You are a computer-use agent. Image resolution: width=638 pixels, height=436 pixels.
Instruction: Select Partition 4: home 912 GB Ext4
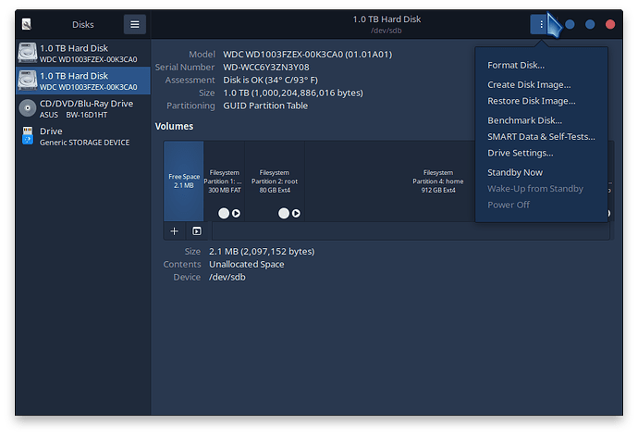(437, 181)
